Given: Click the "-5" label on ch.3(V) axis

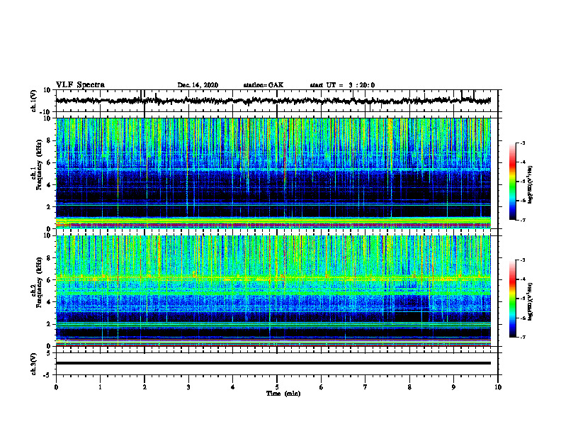Looking at the screenshot, I should coord(48,375).
